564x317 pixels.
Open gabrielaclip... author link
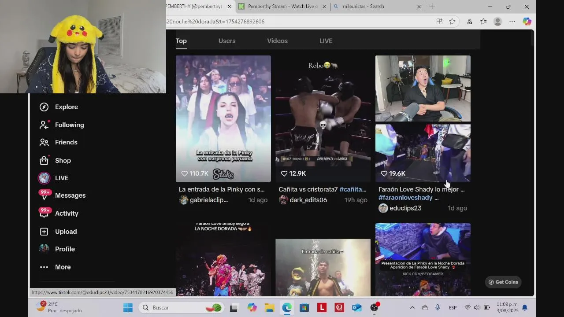[x=209, y=200]
